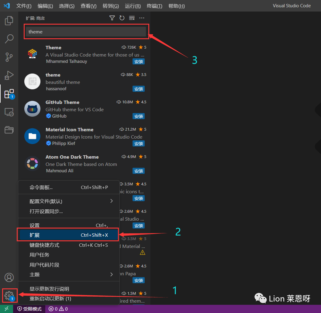Open the Accounts icon near bottom sidebar
The width and height of the screenshot is (321, 313).
coord(9,277)
